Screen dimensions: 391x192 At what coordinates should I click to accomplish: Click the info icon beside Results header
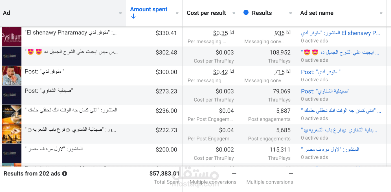[246, 13]
